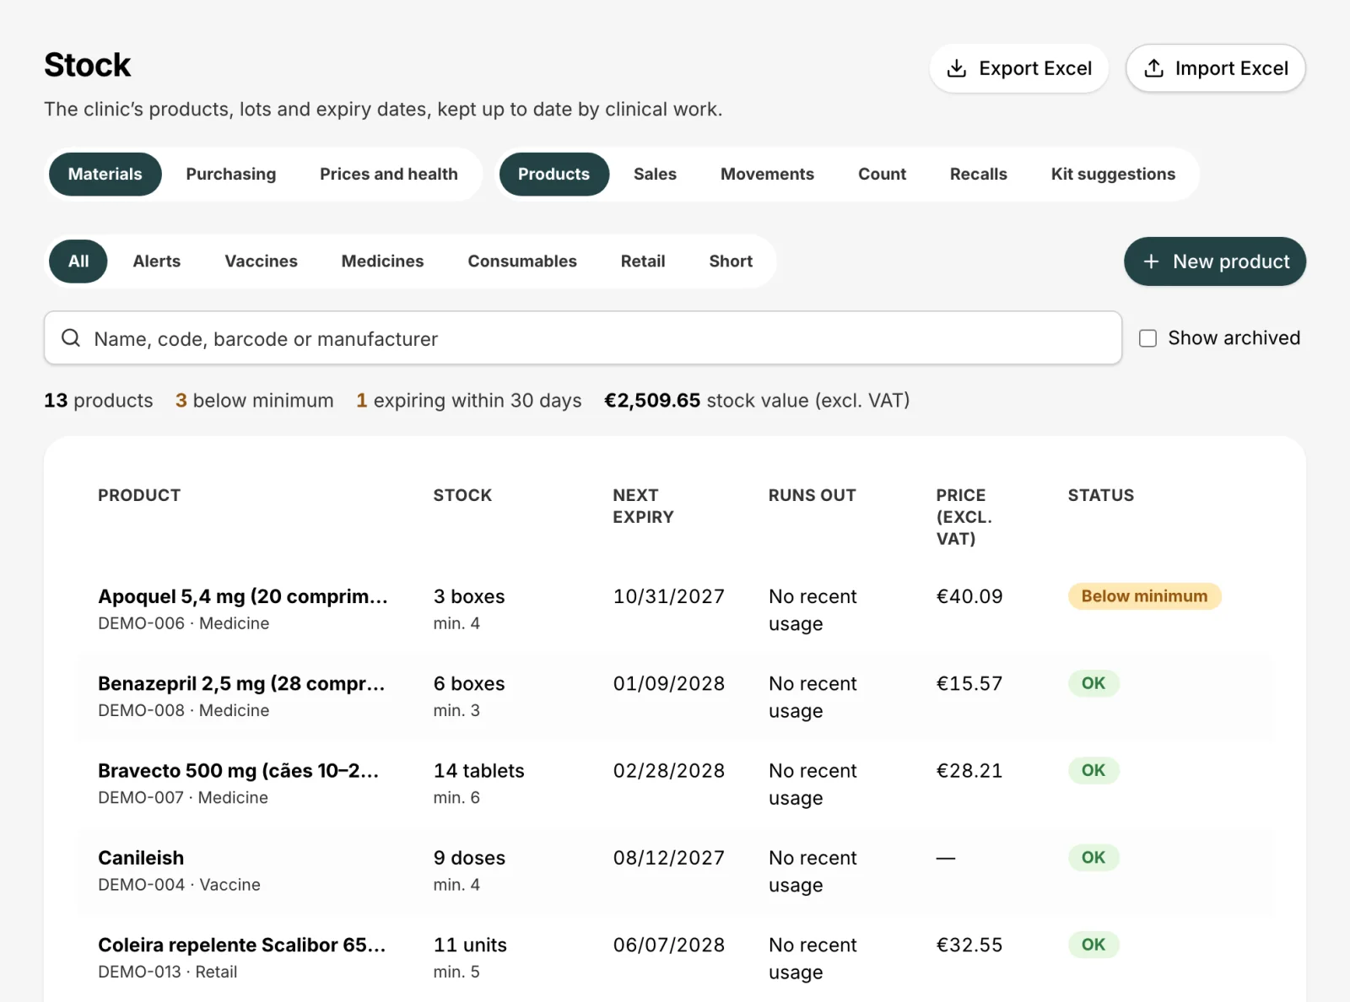Screen dimensions: 1350x1002
Task: Open the Count tab
Action: (x=883, y=174)
